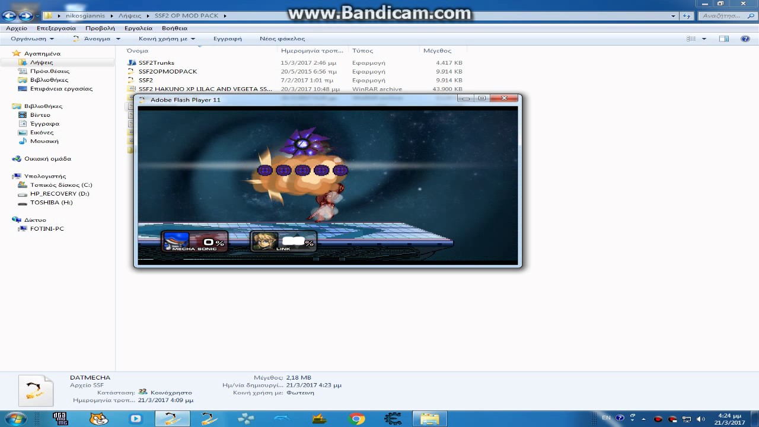Screen dimensions: 759x427
Task: Click nikosgiannis in the address breadcrumb
Action: (x=85, y=16)
